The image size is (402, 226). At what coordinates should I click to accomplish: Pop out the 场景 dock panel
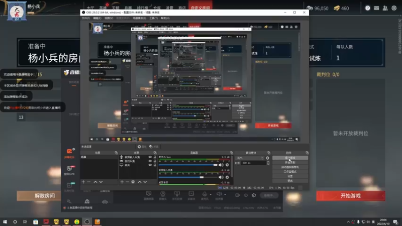(116, 153)
